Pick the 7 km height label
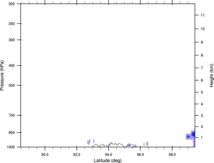214x163 pixels. point(202,68)
